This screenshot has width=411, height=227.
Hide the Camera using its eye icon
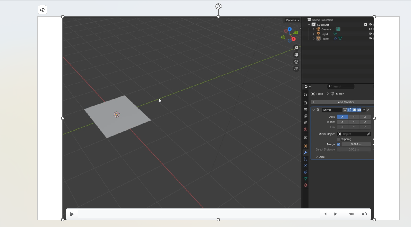coord(370,29)
